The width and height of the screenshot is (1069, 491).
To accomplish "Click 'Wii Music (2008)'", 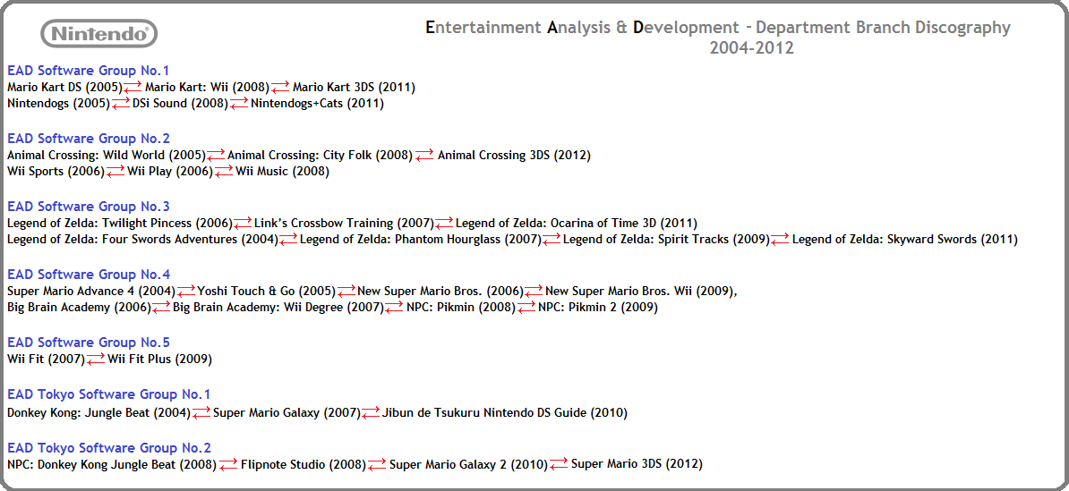I will point(282,172).
